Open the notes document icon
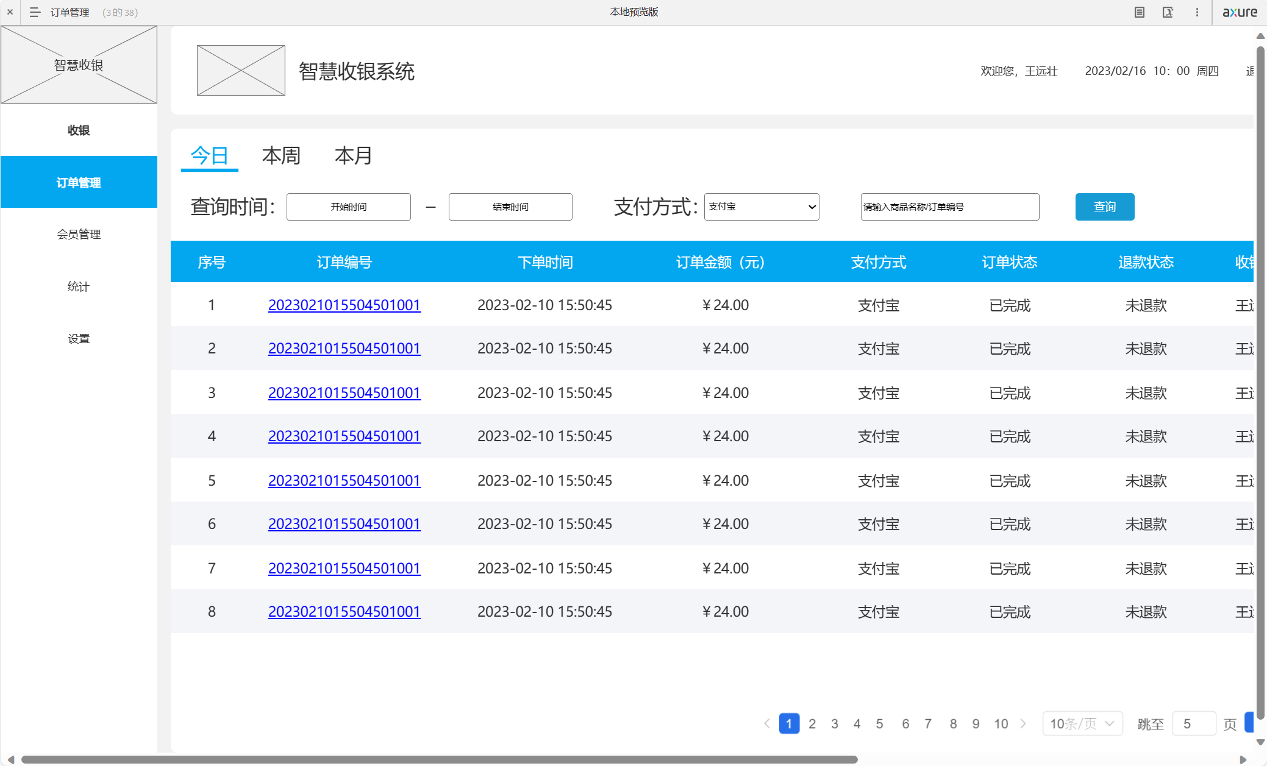1267x766 pixels. 1139,12
